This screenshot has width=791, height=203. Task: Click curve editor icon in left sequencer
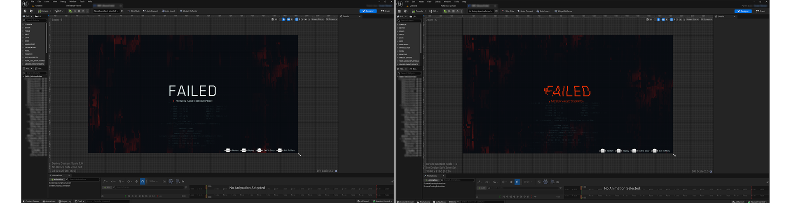(164, 181)
